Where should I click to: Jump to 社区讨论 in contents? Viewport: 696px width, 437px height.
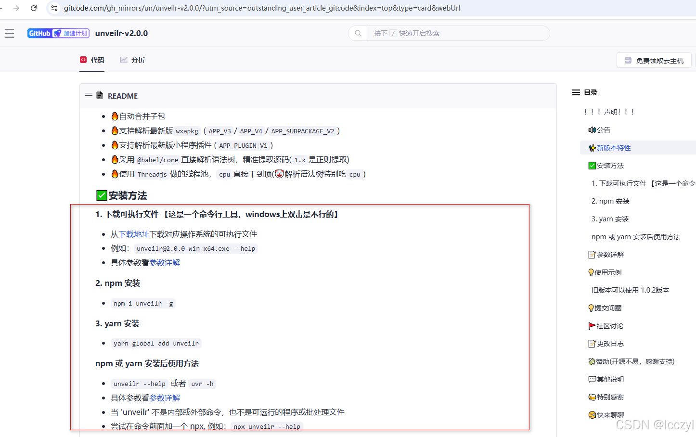(x=606, y=326)
